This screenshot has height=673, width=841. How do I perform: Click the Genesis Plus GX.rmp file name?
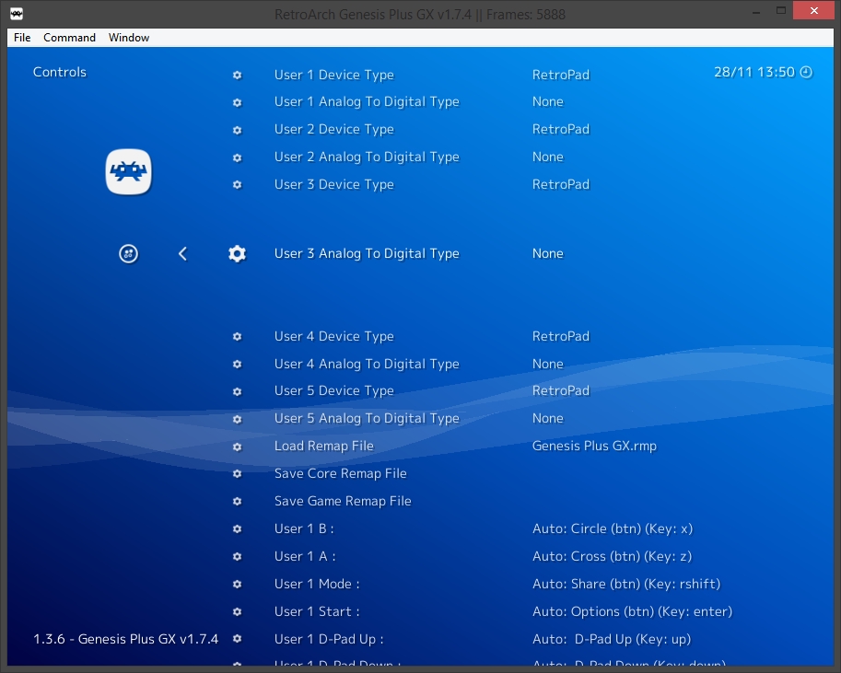[x=594, y=447]
